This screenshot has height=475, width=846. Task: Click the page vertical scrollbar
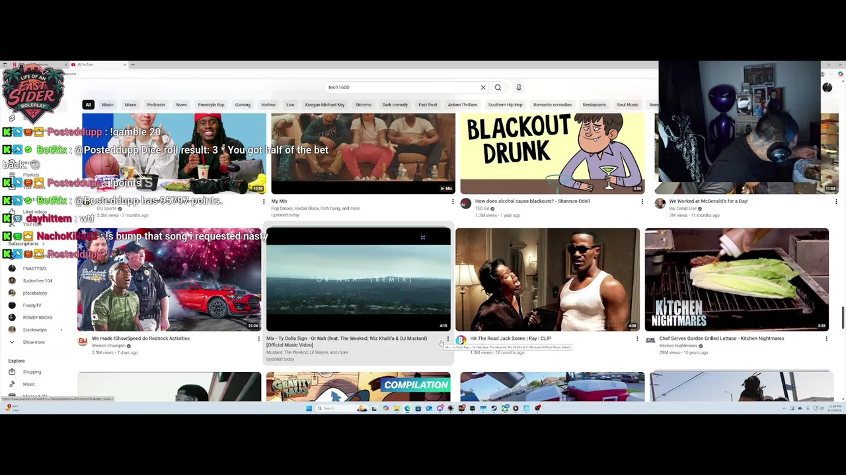point(842,318)
